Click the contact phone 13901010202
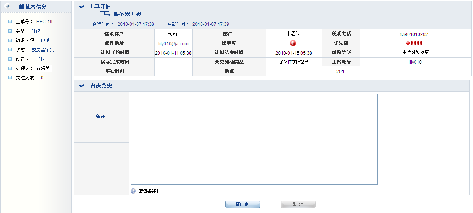 414,34
